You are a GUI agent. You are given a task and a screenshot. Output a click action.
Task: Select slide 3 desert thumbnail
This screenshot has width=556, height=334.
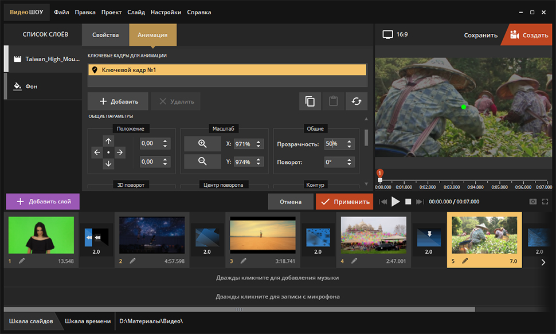tap(263, 235)
